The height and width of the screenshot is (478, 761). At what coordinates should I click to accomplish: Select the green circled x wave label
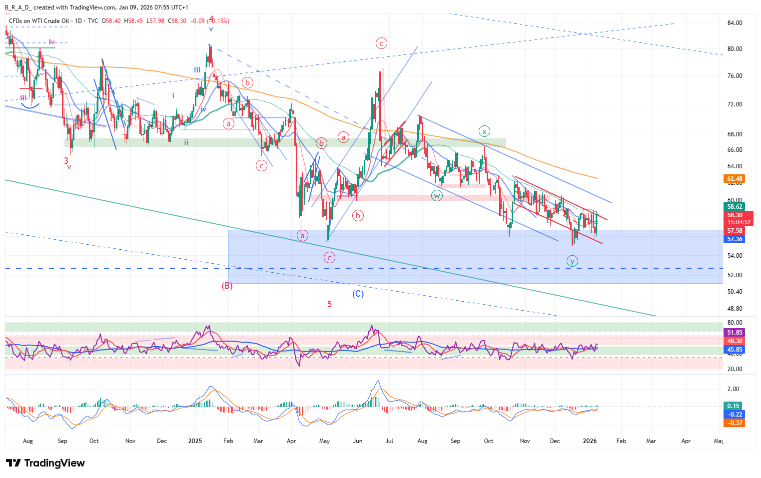[484, 131]
